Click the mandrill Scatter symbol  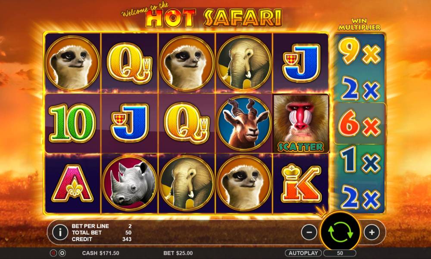[x=301, y=123]
